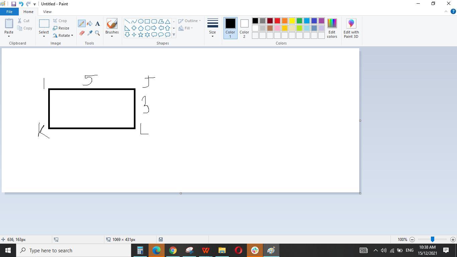The width and height of the screenshot is (457, 257).
Task: Pick the Eraser tool
Action: pos(82,33)
